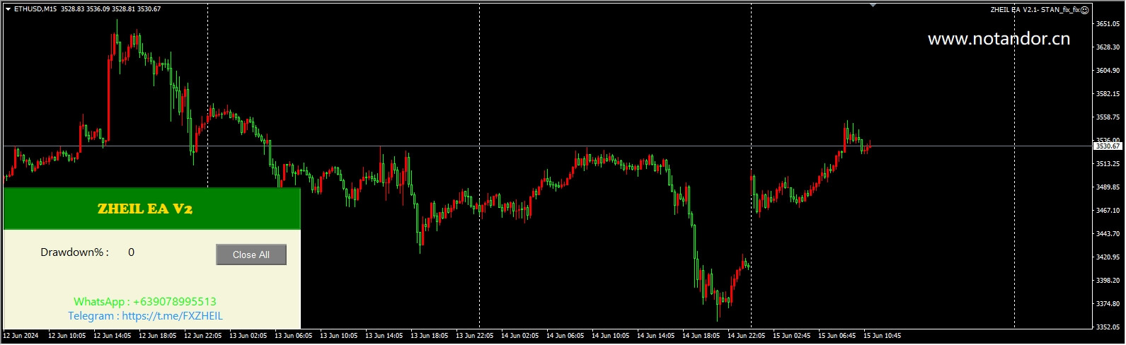Open the white triangle menu beside ETHUSD,M15
1126x345 pixels.
[8, 9]
